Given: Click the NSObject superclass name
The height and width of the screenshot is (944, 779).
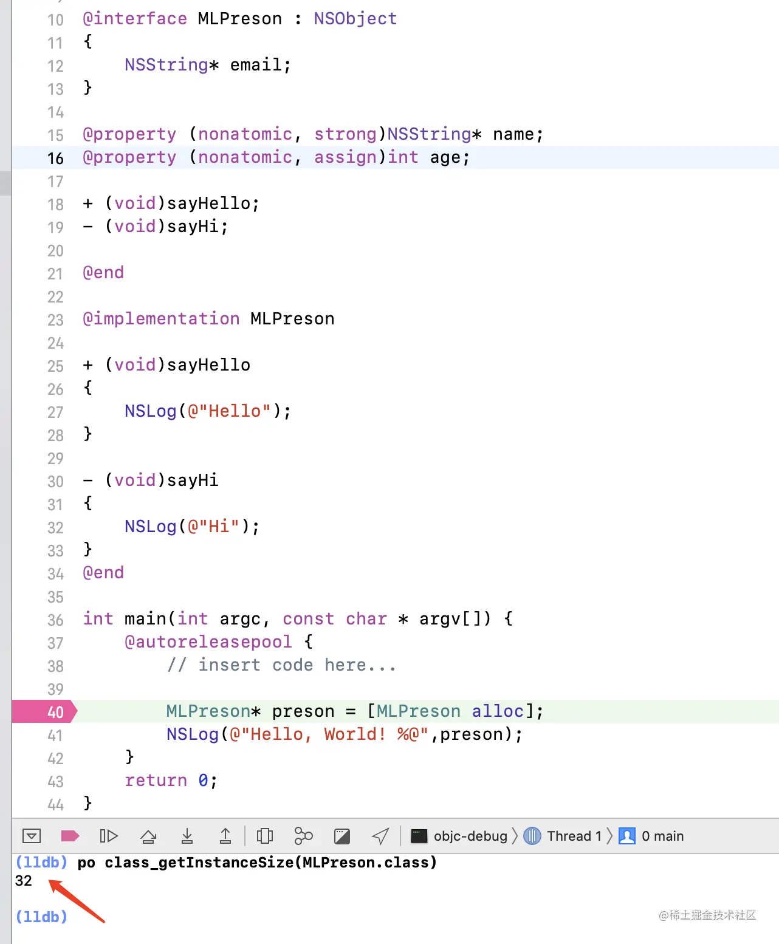Looking at the screenshot, I should 355,18.
